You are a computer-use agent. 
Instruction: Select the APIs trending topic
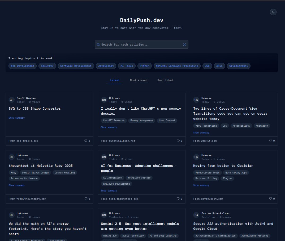(x=219, y=66)
